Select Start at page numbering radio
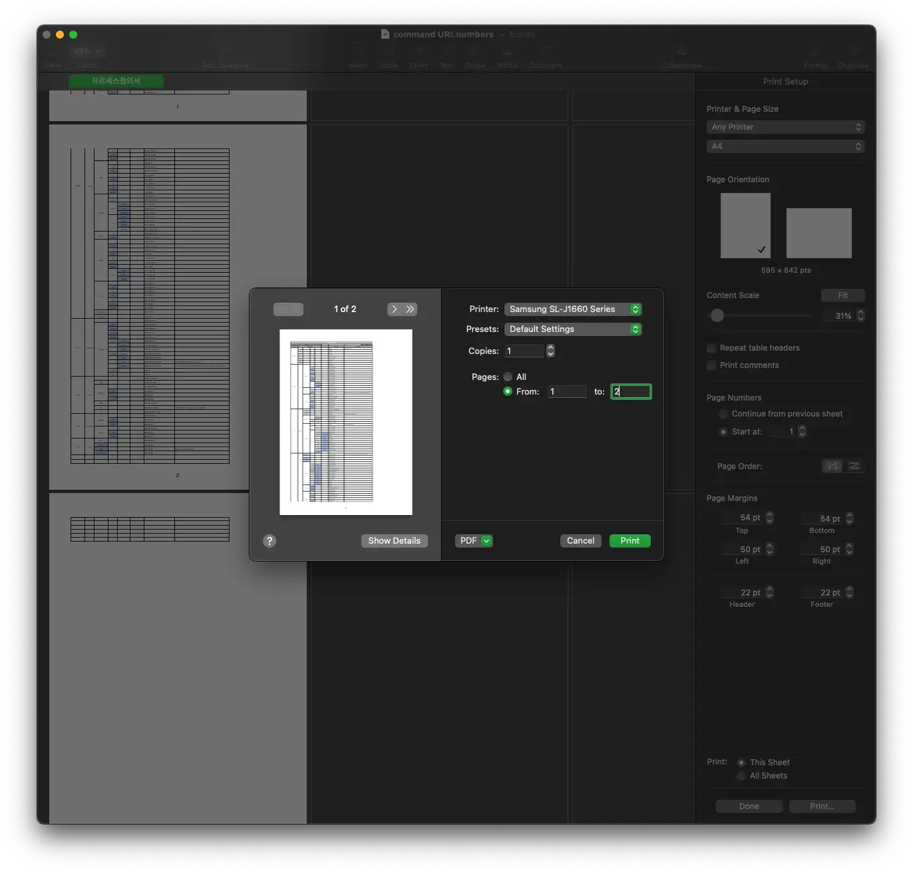The height and width of the screenshot is (873, 913). (x=723, y=432)
